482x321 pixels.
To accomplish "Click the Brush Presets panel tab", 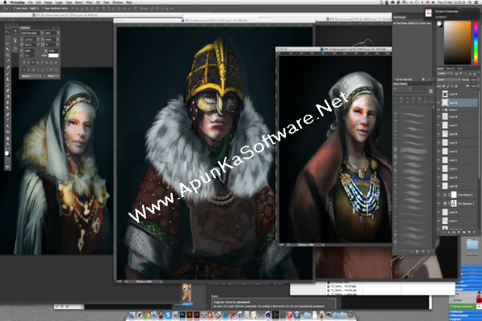I will tap(400, 83).
